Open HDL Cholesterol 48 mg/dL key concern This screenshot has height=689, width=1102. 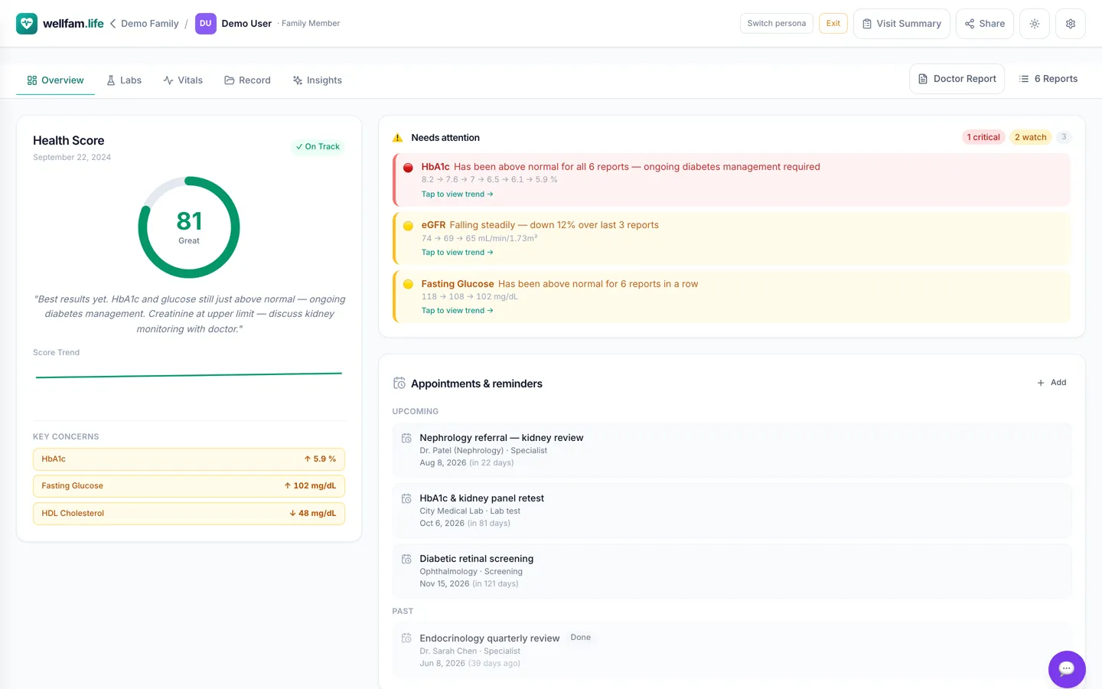tap(189, 514)
